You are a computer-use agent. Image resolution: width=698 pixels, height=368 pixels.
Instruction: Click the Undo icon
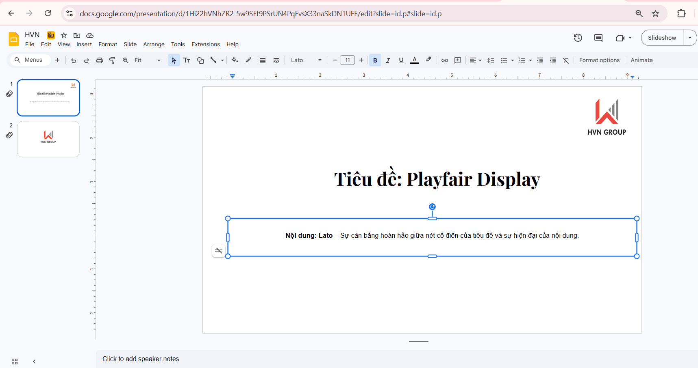[x=73, y=60]
